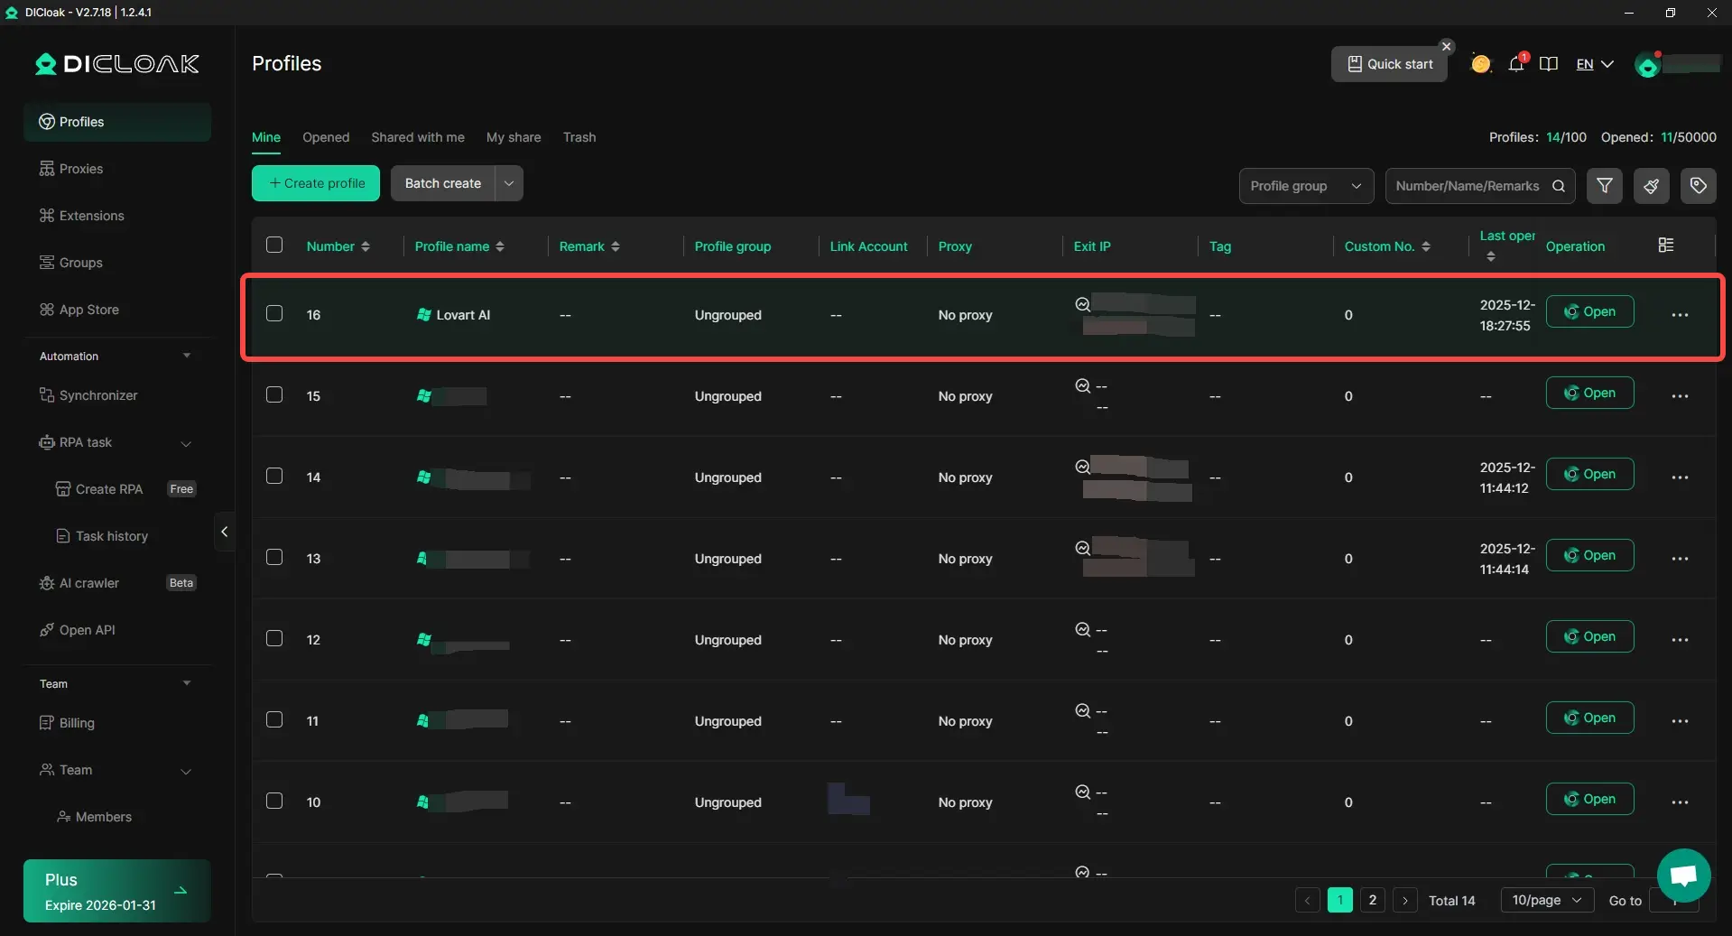Click the rocket clean-up icon

(1651, 186)
